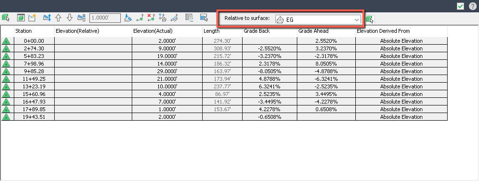Image resolution: width=479 pixels, height=181 pixels.
Task: Click Grade Ahead cell 8.0505%
Action: point(326,64)
